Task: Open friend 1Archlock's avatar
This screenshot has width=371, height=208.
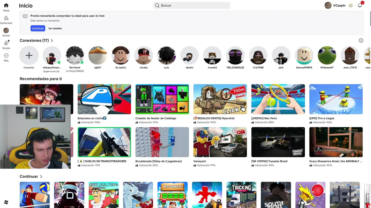Action: point(75,55)
